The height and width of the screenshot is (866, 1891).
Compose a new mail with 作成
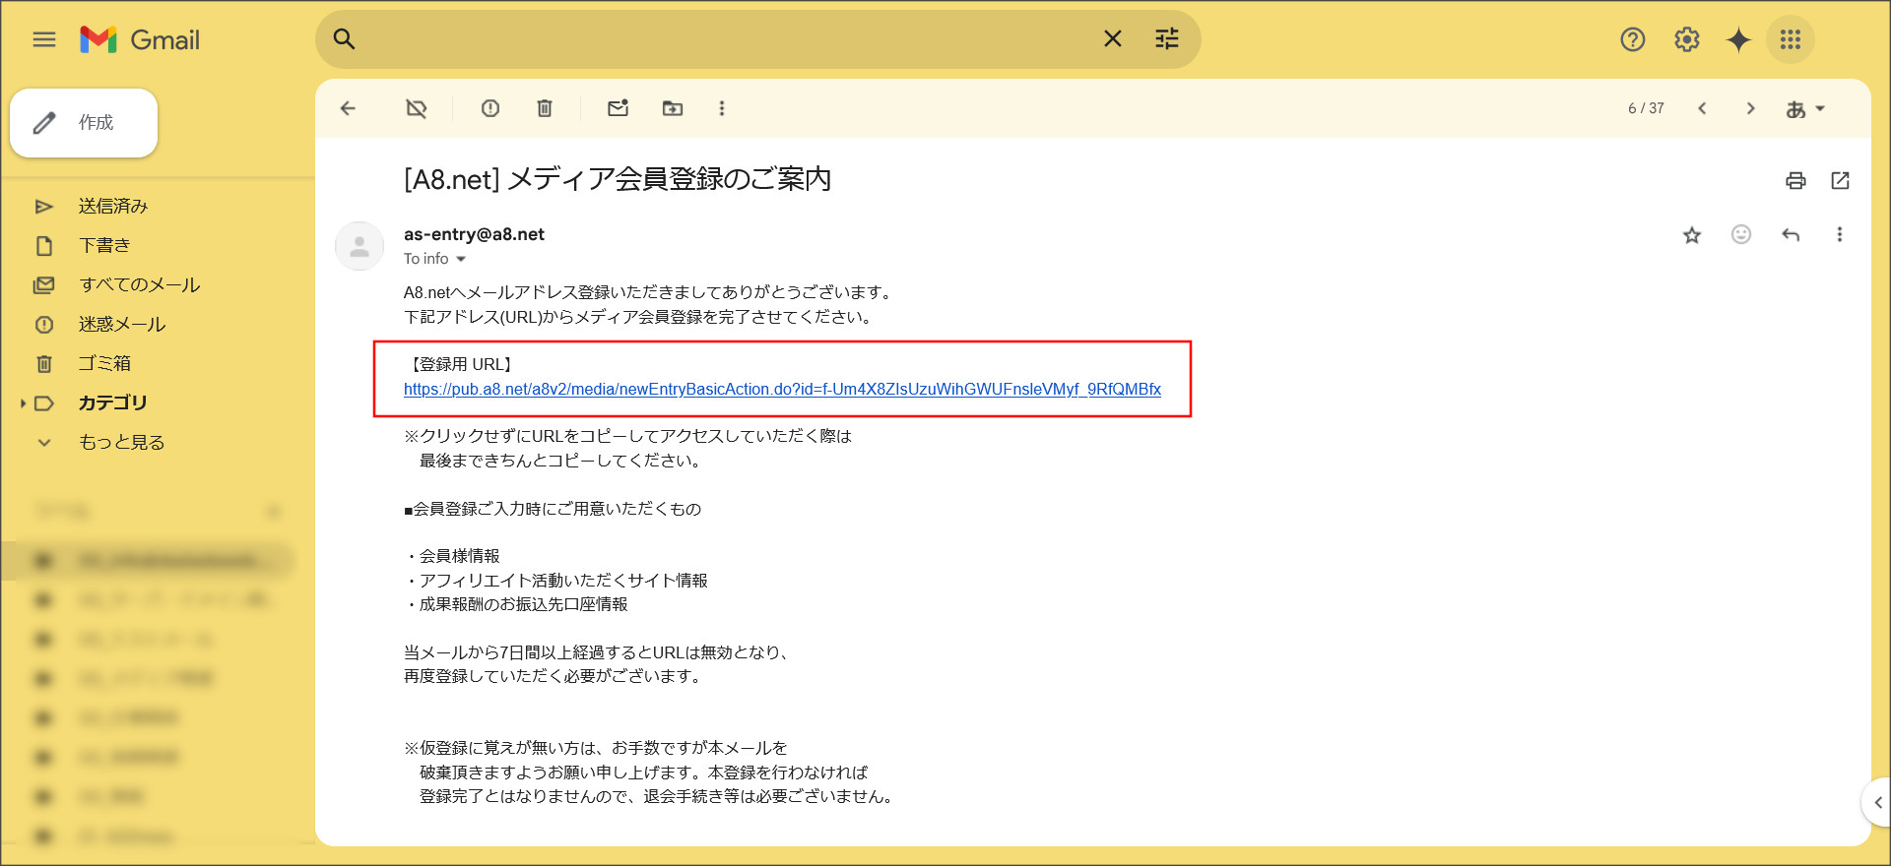[84, 123]
